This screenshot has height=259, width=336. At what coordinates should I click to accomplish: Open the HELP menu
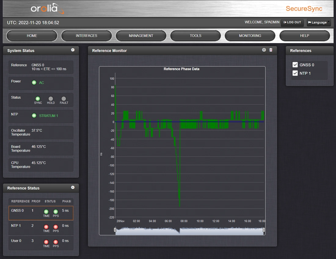[305, 36]
